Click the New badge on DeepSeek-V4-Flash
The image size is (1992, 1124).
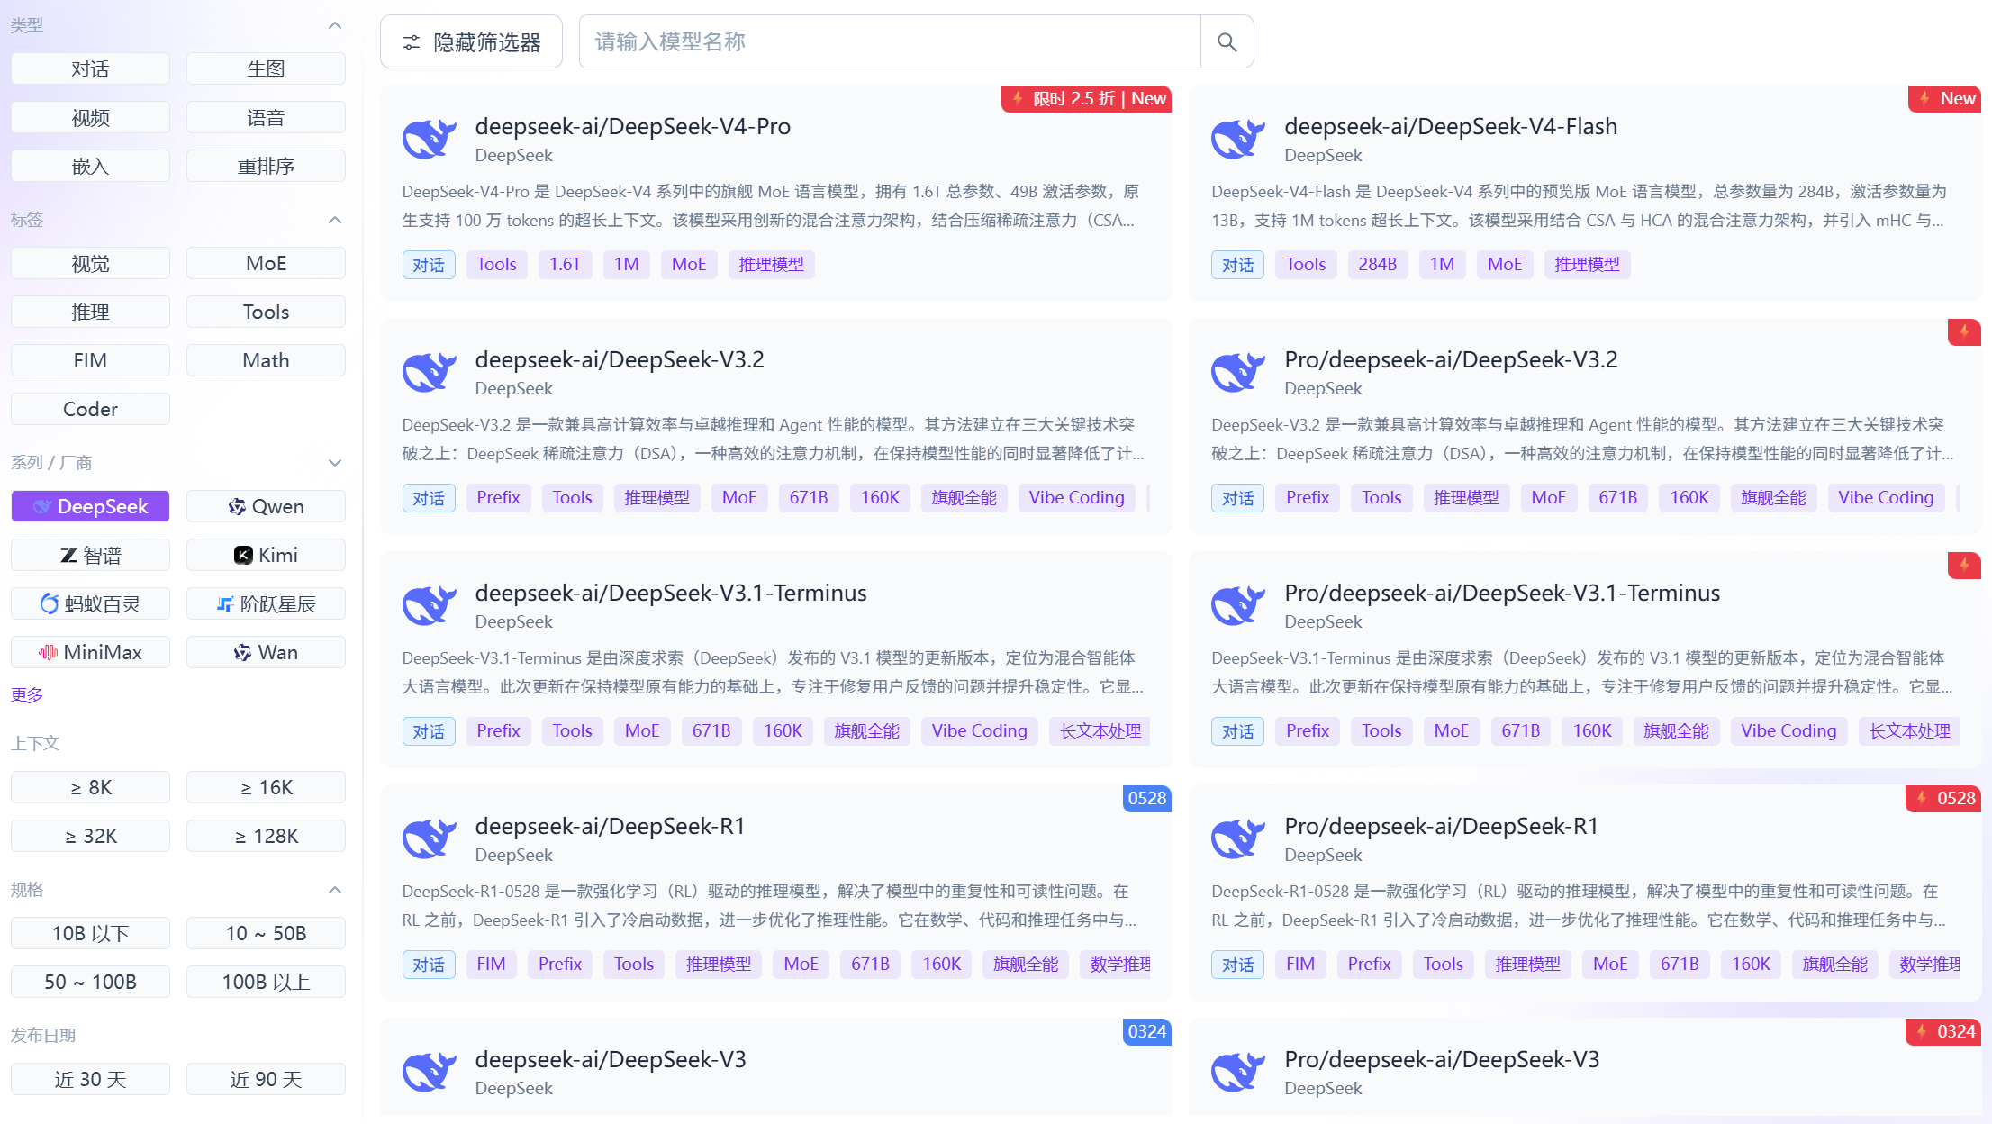(1944, 98)
